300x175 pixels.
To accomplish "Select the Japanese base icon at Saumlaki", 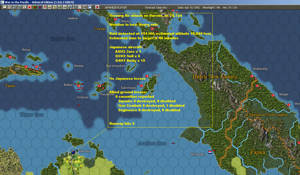I will pos(100,85).
